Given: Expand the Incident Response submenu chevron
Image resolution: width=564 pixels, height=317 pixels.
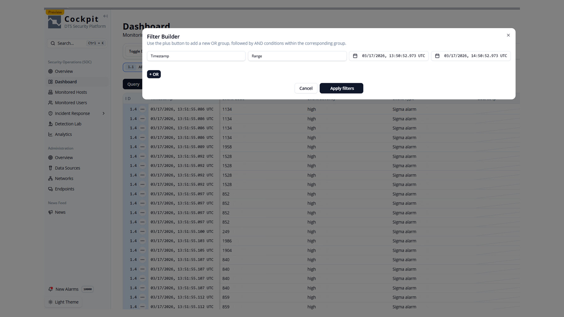Looking at the screenshot, I should [x=103, y=113].
